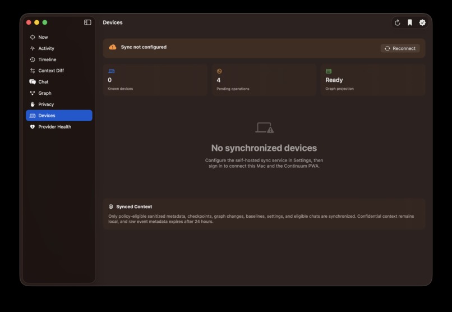Open the Now section
The height and width of the screenshot is (312, 452).
(59, 37)
